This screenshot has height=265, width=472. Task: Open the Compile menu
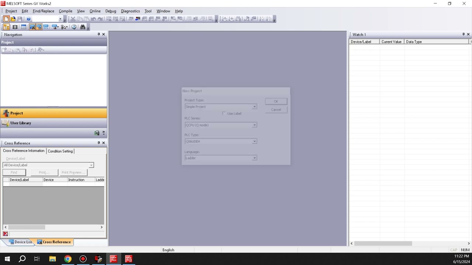point(65,11)
